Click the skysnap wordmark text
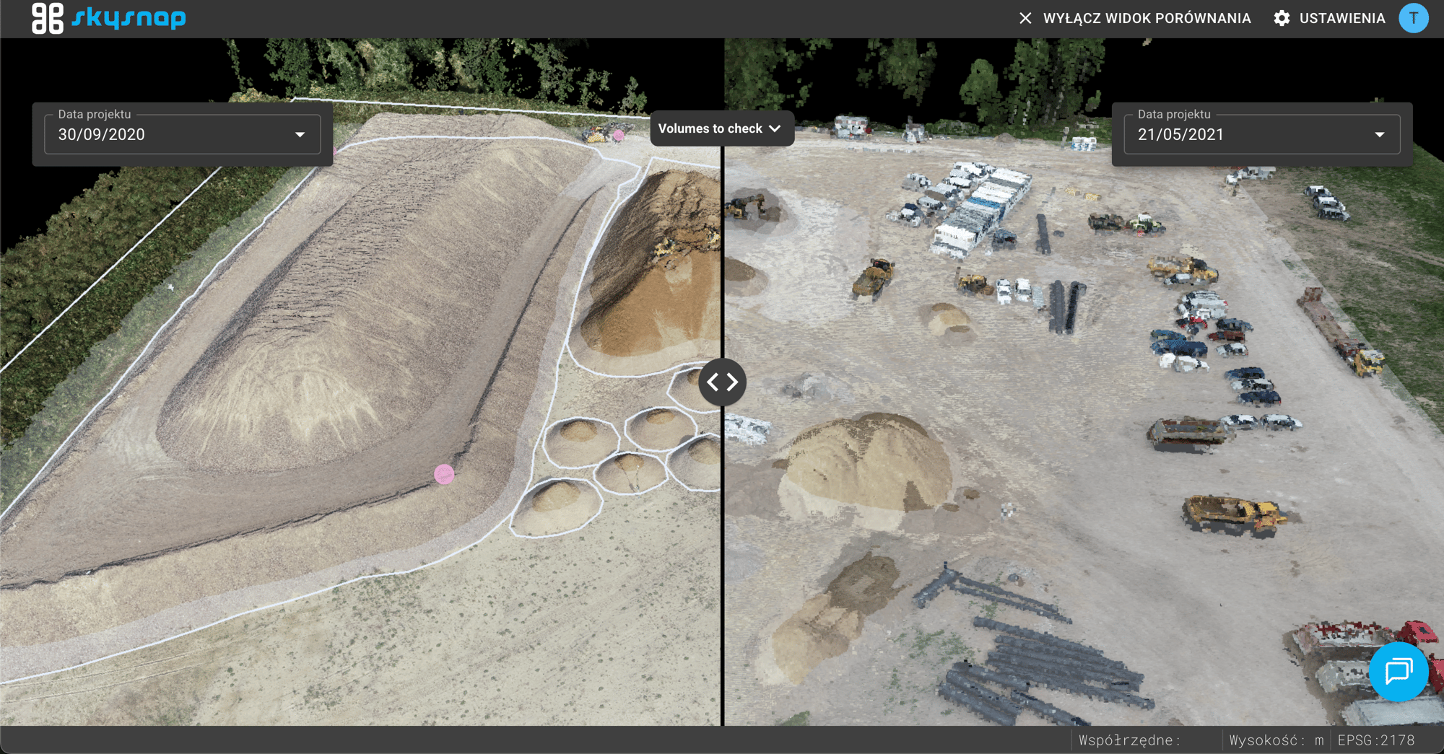Viewport: 1444px width, 754px height. (129, 18)
